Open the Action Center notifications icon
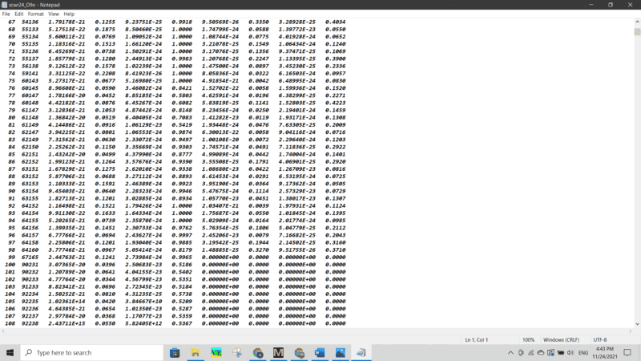The width and height of the screenshot is (641, 361). coord(628,352)
